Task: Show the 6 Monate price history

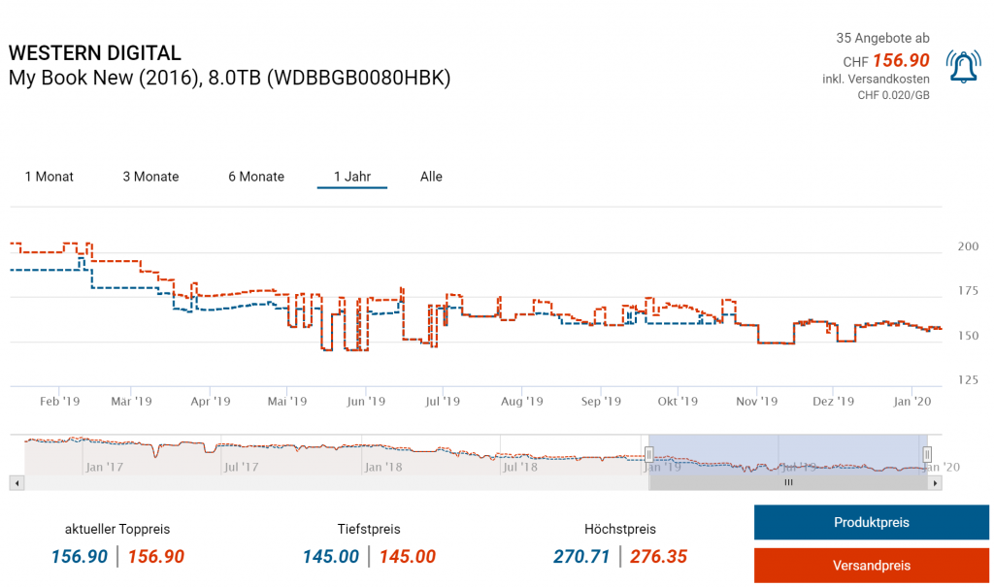Action: click(x=256, y=177)
